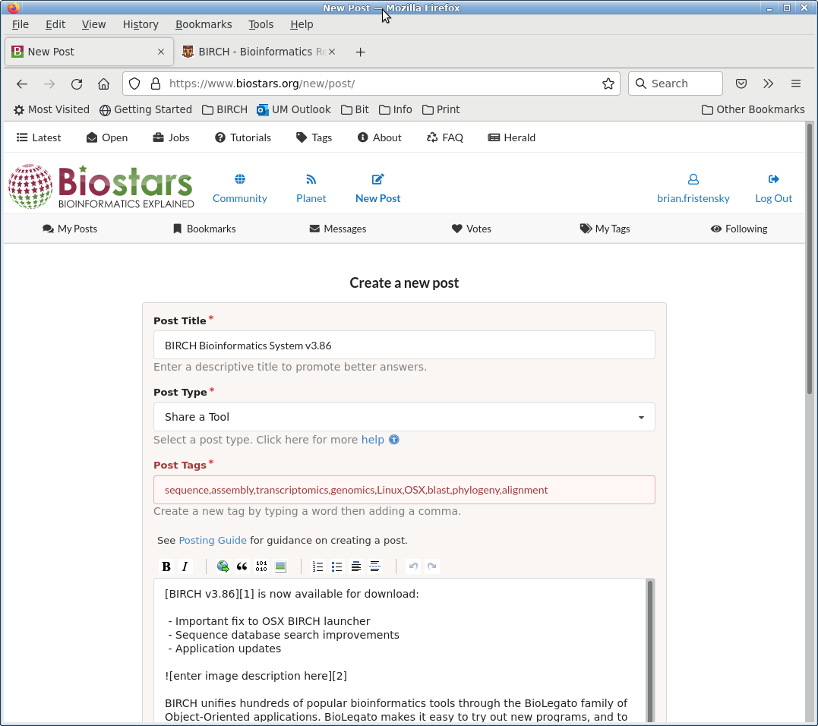Viewport: 818px width, 726px height.
Task: Open the Posting Guide link
Action: tap(213, 541)
